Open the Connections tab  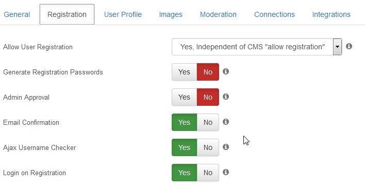click(274, 14)
